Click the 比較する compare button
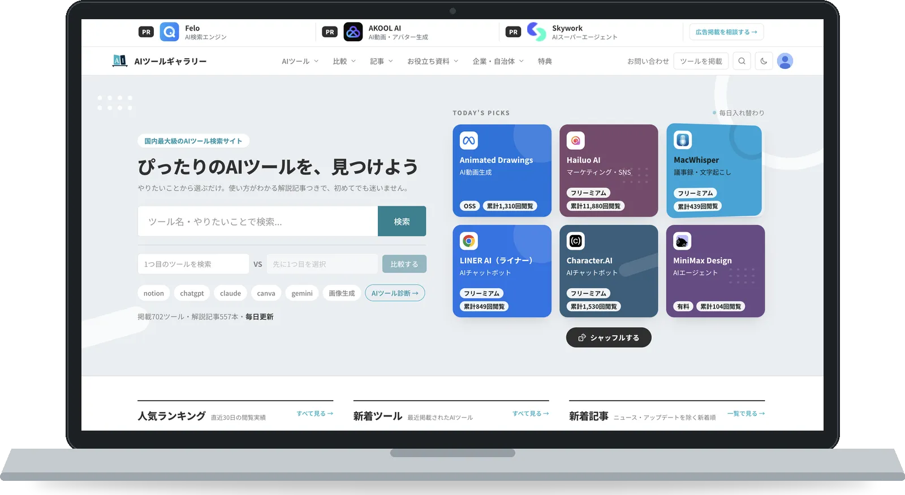 (x=404, y=264)
